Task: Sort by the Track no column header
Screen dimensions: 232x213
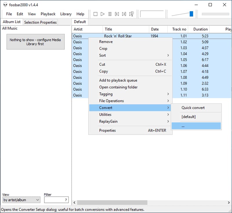Action: (178, 29)
